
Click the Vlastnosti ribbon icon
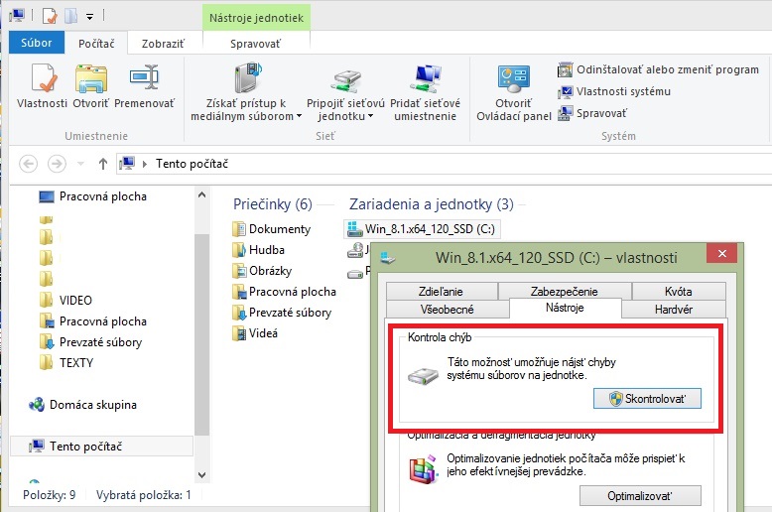pyautogui.click(x=43, y=85)
